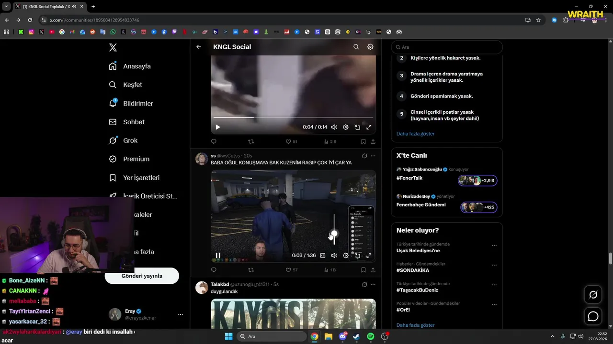The width and height of the screenshot is (613, 344).
Task: Enable picture-in-picture on the 0:14 video
Action: coord(357,127)
